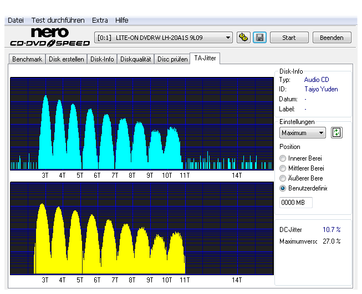Image resolution: width=362 pixels, height=294 pixels.
Task: Click the 27.0 % Maximum value
Action: point(332,241)
